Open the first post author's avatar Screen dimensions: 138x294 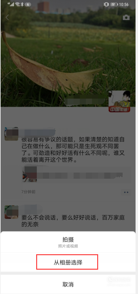[11, 134]
